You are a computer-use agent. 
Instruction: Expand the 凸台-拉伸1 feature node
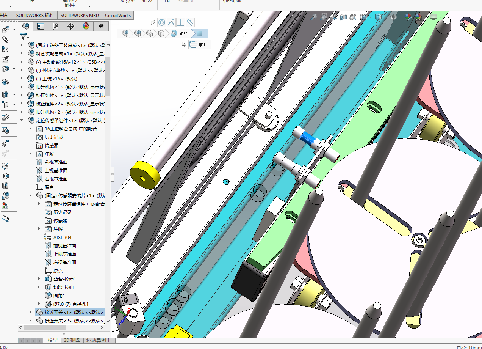click(39, 279)
